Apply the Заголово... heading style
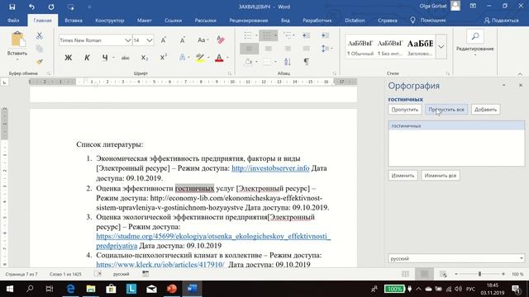Screen dimensions: 529x297 pyautogui.click(x=420, y=48)
